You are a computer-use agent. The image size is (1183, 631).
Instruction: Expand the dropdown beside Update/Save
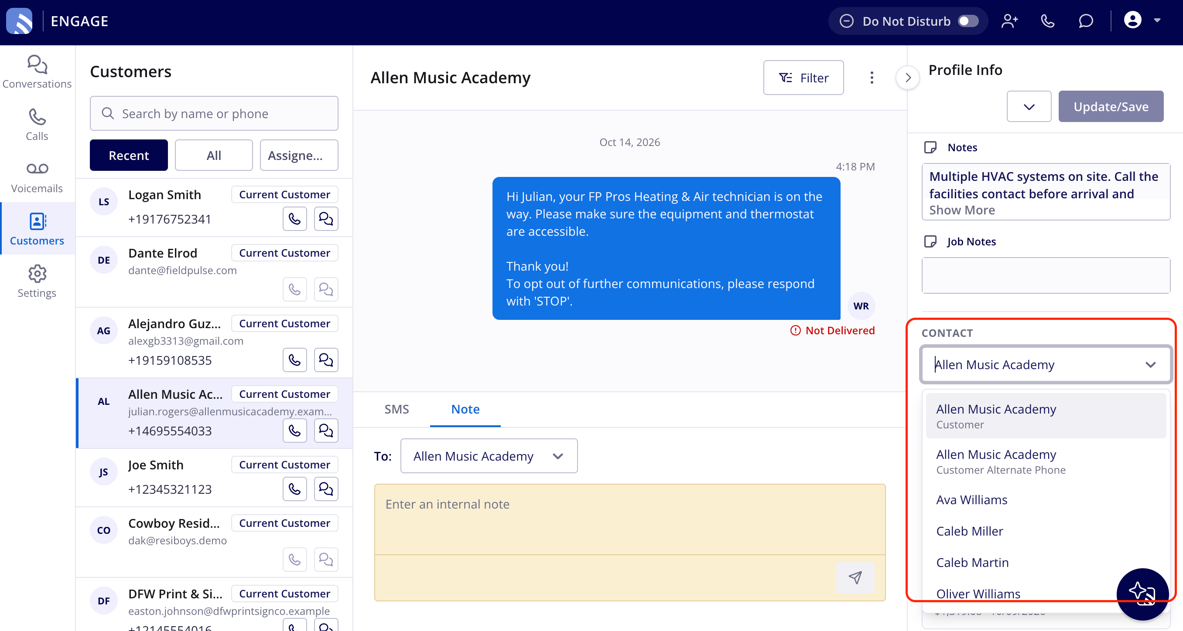click(1029, 106)
